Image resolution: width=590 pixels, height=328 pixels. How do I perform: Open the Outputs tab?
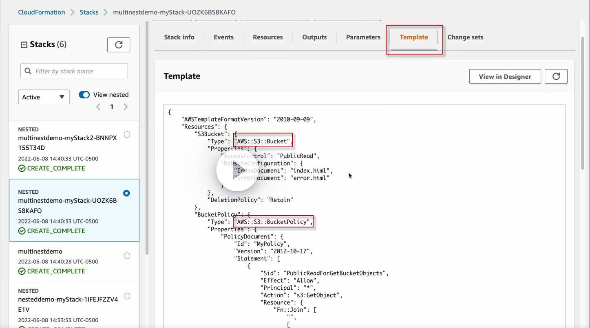314,37
